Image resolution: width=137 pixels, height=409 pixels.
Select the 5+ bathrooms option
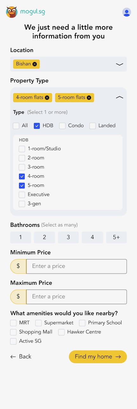(116, 237)
